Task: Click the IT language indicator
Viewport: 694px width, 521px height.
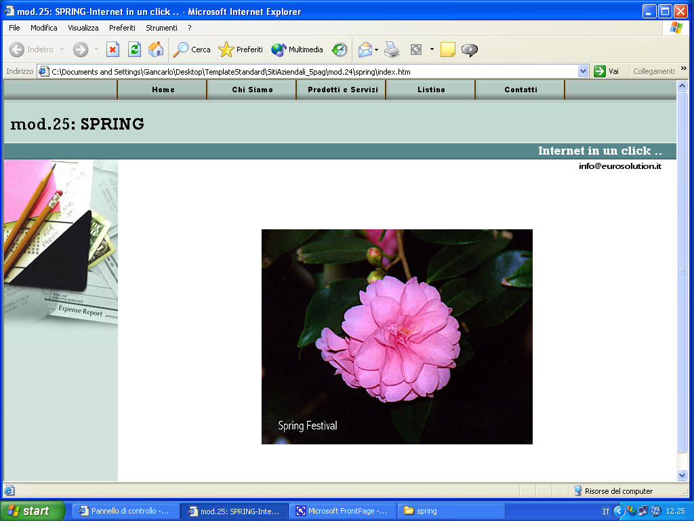Action: coord(606,512)
